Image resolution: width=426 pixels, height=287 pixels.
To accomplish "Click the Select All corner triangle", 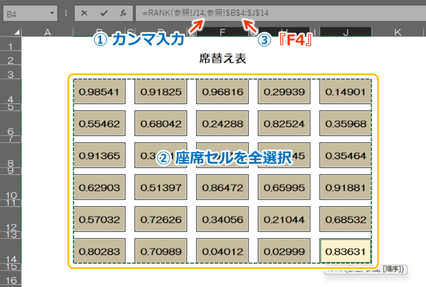I will coord(17,32).
